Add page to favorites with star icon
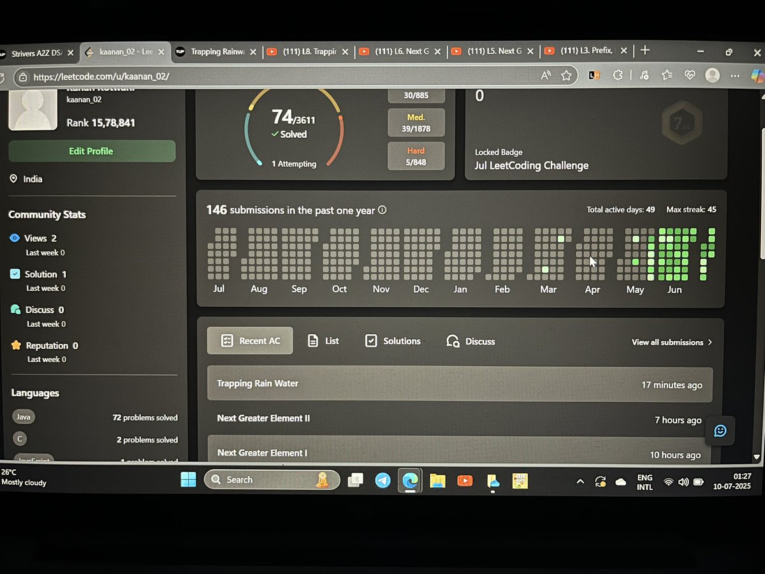The height and width of the screenshot is (574, 765). click(566, 76)
